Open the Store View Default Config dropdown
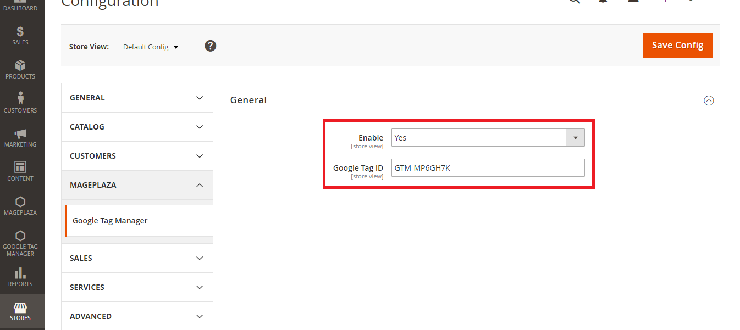 [x=151, y=47]
